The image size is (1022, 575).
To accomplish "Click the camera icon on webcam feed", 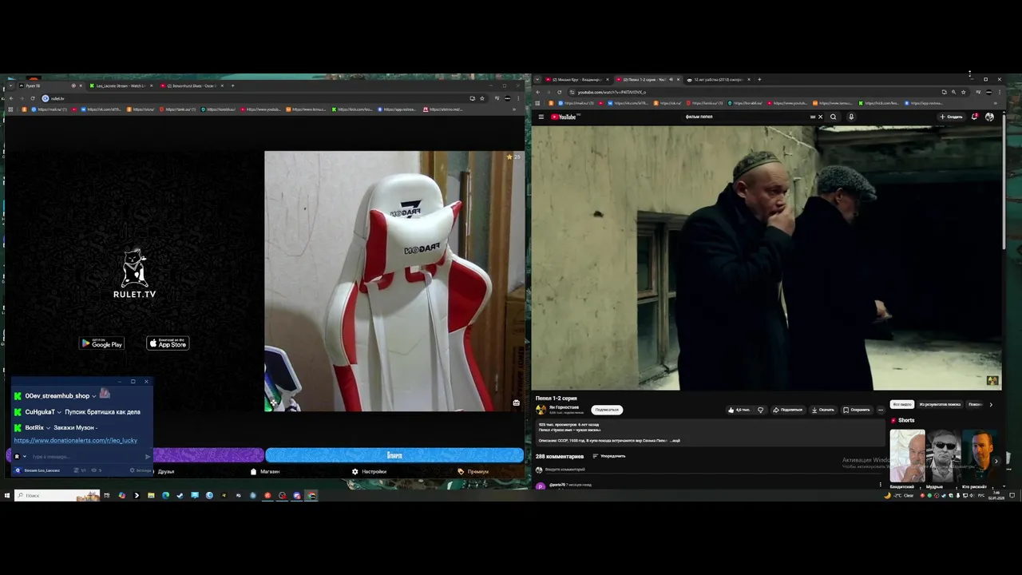I will [516, 402].
